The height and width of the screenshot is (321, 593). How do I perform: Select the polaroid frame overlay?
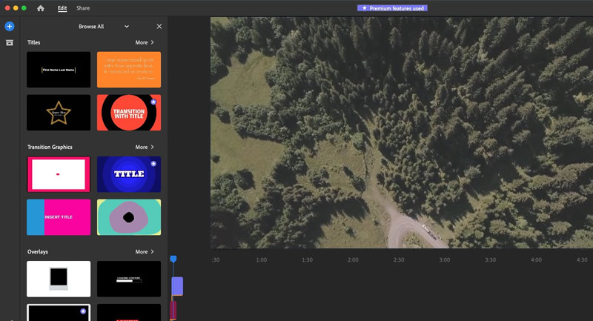click(59, 279)
